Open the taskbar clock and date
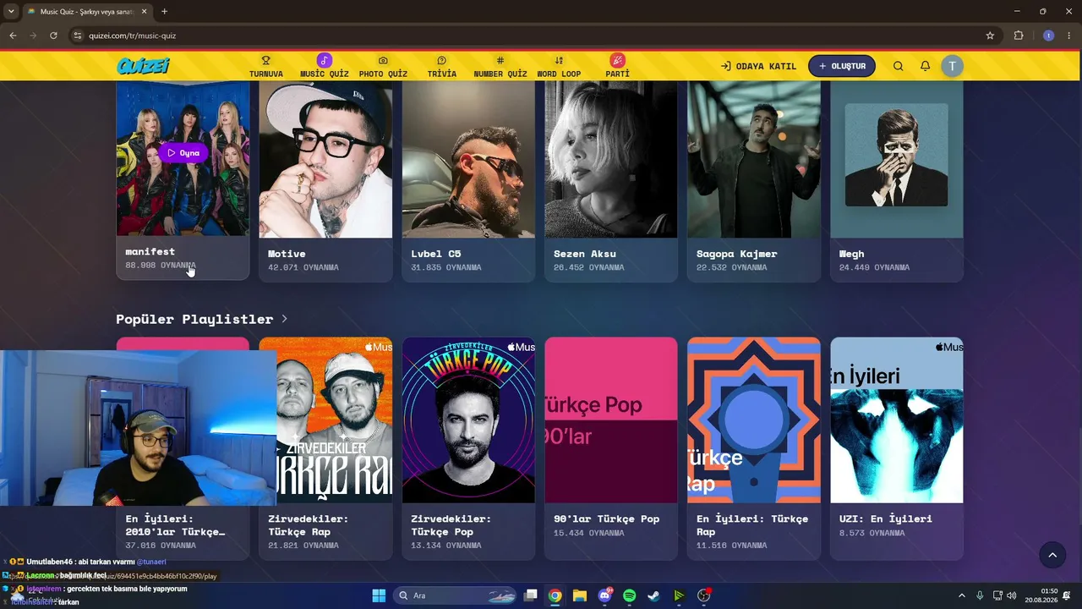 pyautogui.click(x=1041, y=595)
